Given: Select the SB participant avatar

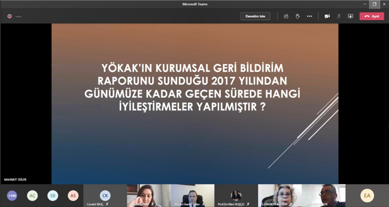Looking at the screenshot, I should click(53, 196).
